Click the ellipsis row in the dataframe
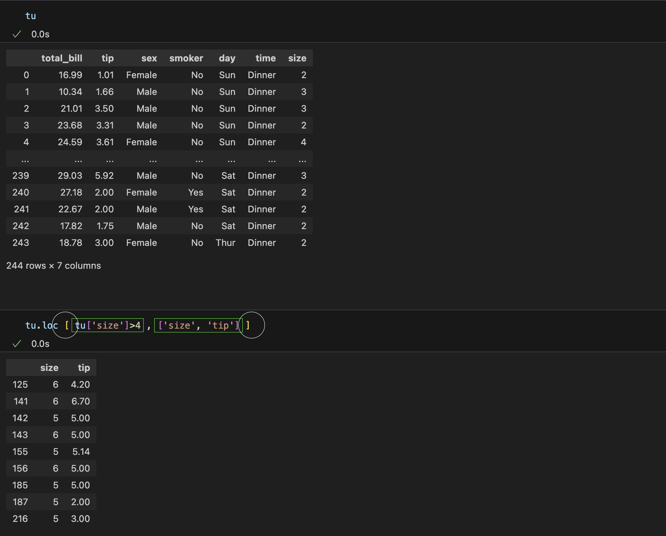The image size is (666, 536). [x=159, y=159]
